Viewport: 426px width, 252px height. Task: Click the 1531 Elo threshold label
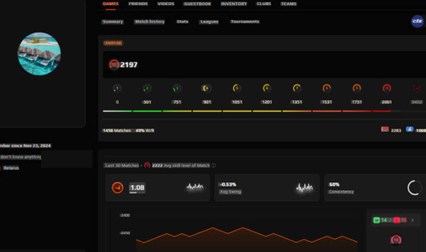coord(327,102)
